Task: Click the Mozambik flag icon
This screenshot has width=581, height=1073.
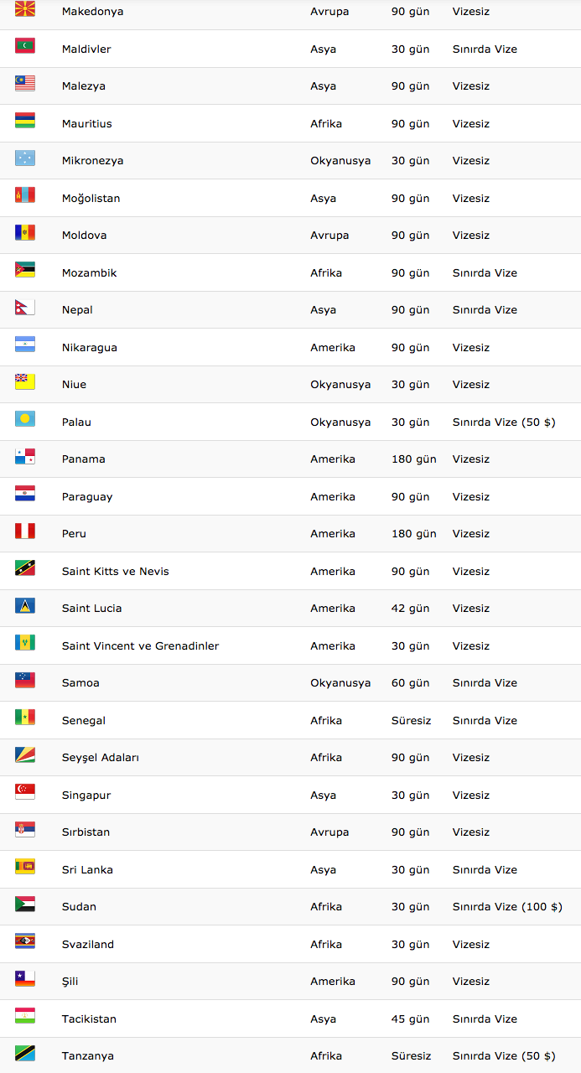Action: [x=25, y=270]
